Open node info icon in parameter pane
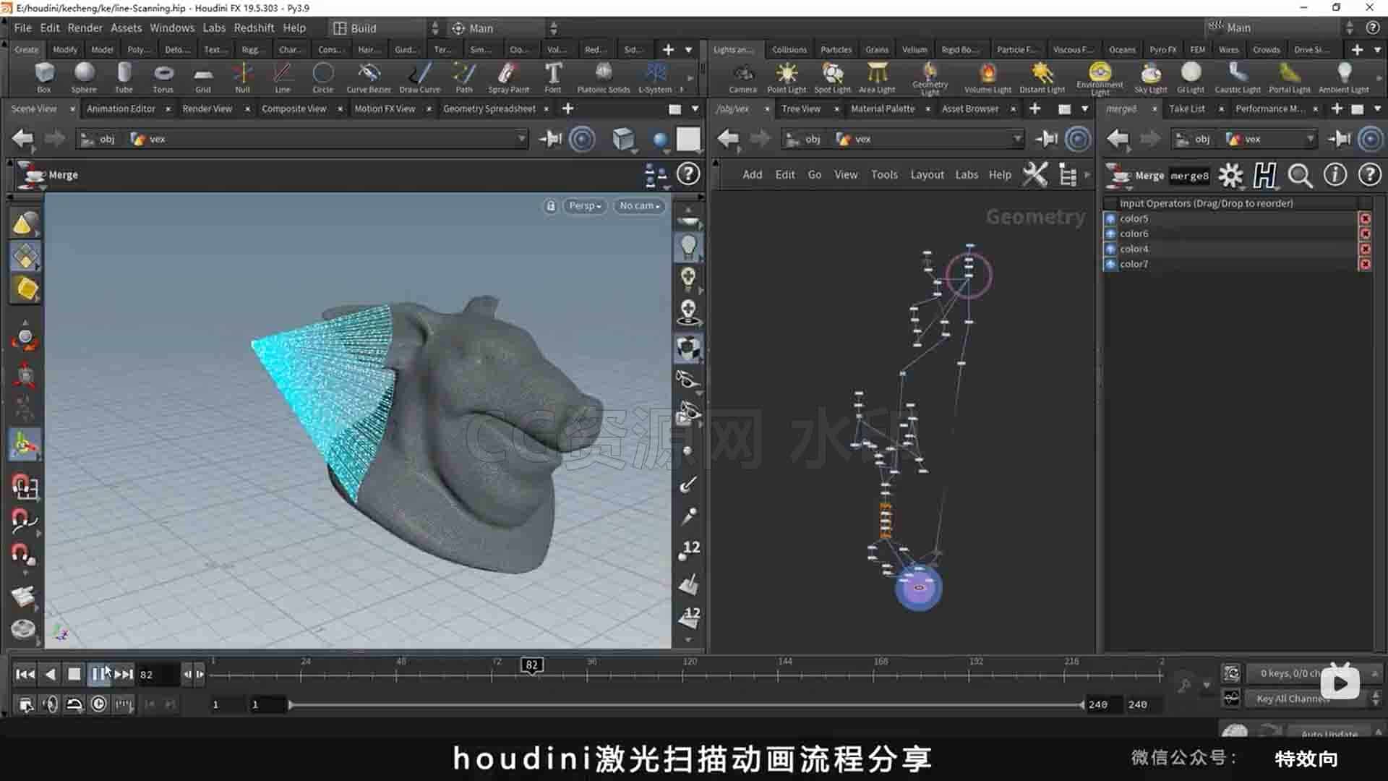The width and height of the screenshot is (1388, 781). click(1335, 175)
